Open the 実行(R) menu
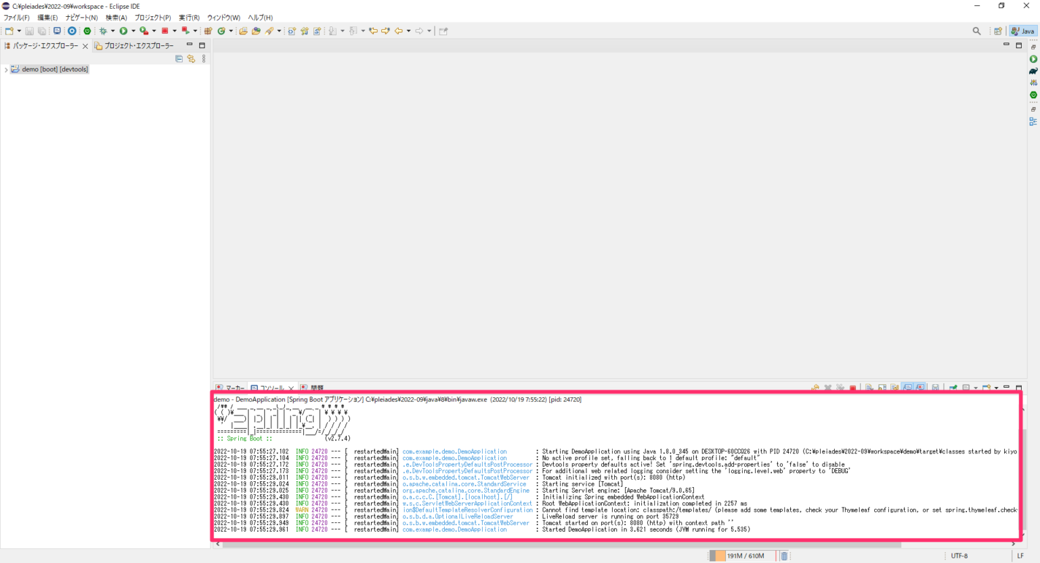The image size is (1040, 563). (x=189, y=17)
